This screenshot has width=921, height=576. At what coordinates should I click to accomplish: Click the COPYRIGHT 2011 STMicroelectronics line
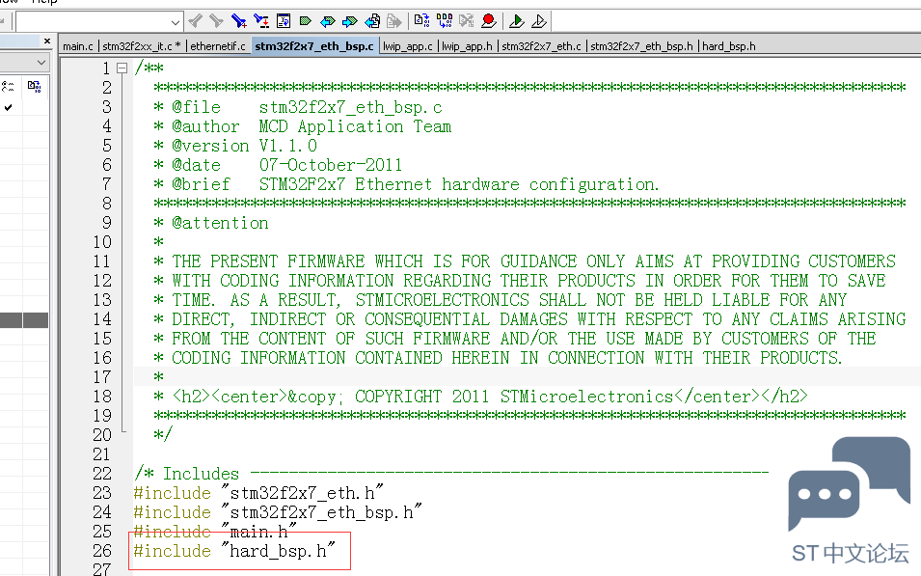click(x=480, y=397)
